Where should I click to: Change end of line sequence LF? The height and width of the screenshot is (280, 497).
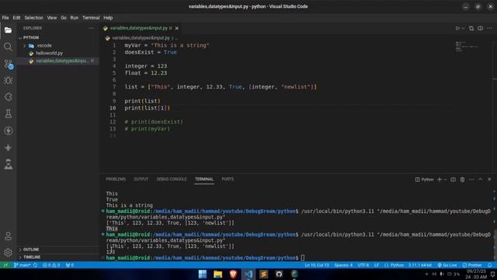click(377, 265)
